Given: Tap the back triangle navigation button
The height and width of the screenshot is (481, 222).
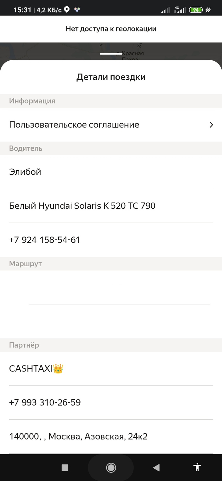Looking at the screenshot, I should tap(156, 467).
